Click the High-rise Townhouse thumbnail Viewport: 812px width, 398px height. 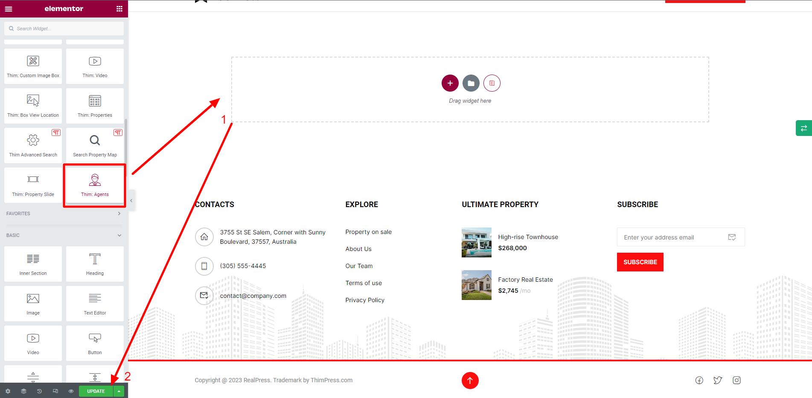(476, 242)
